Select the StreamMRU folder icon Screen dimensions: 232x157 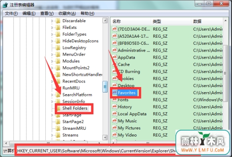tap(58, 128)
